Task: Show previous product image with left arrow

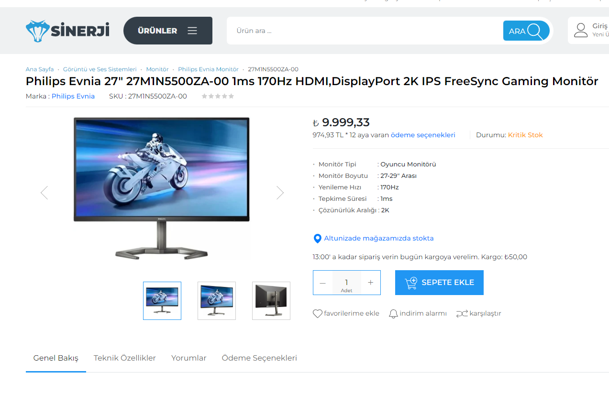Action: [44, 193]
